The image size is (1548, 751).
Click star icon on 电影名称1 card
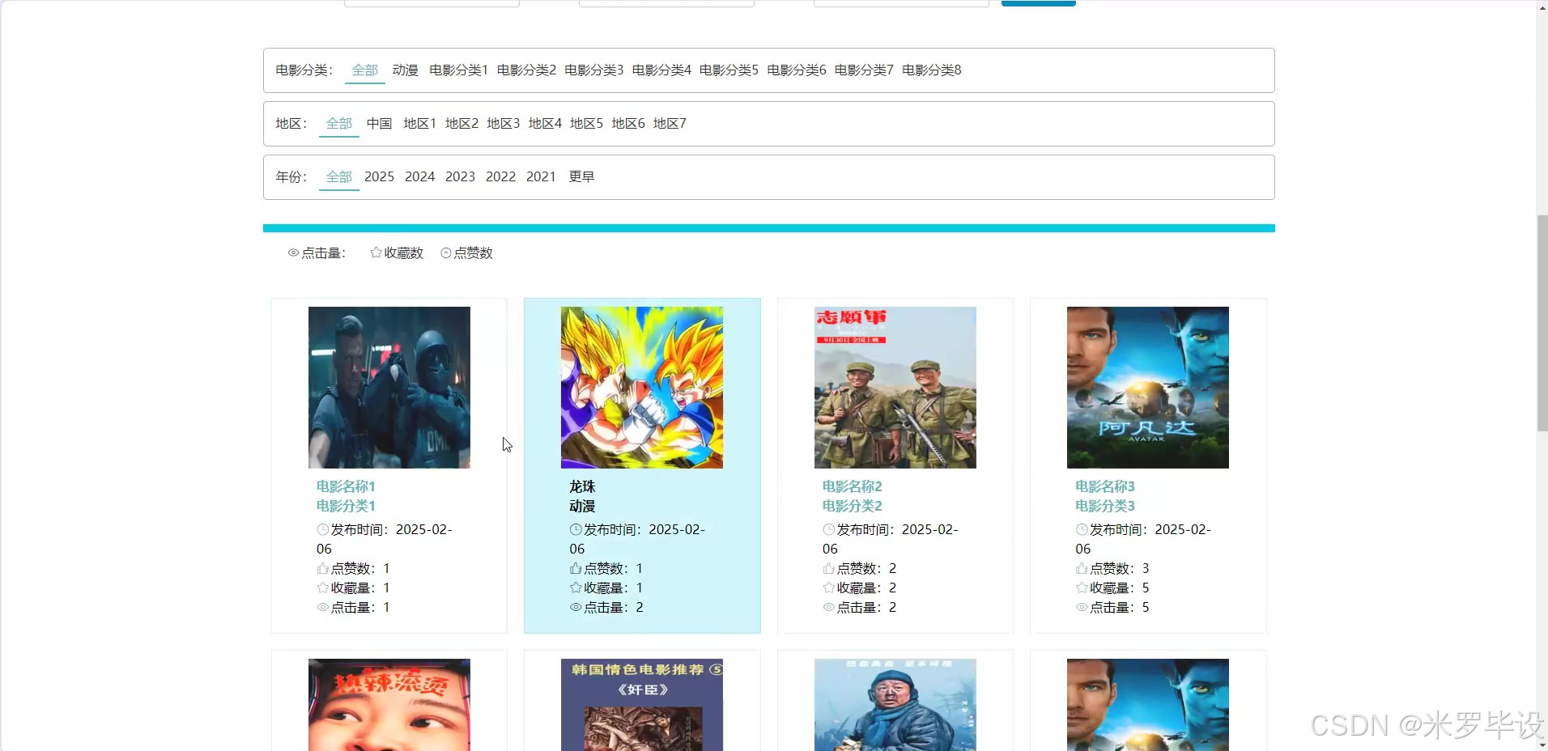point(323,588)
